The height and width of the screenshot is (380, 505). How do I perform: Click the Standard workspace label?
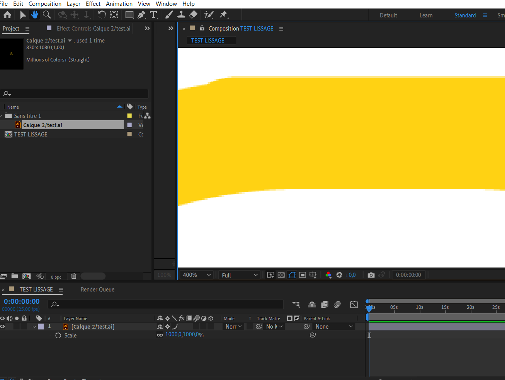pos(465,15)
